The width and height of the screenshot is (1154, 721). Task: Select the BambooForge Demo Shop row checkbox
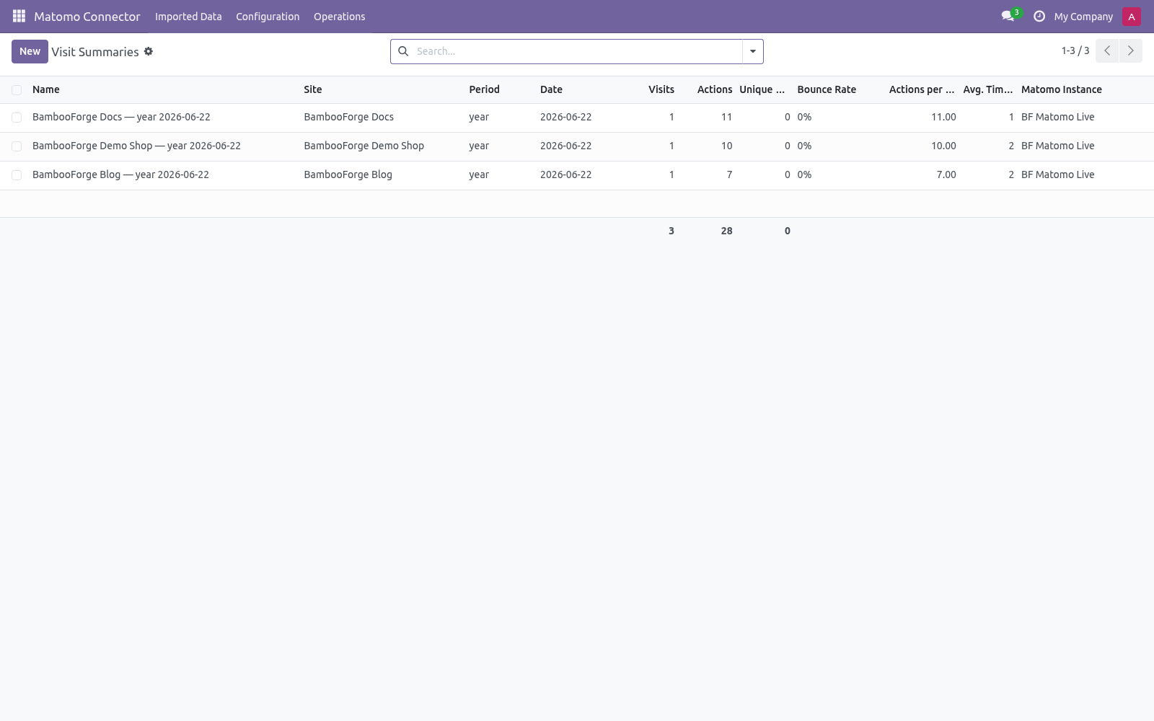click(17, 146)
